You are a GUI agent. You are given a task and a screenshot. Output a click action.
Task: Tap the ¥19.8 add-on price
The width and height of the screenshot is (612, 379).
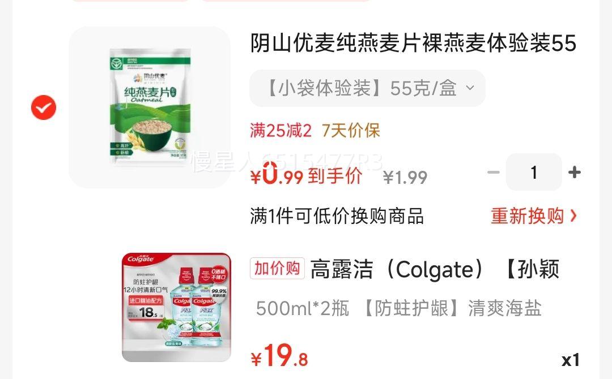[279, 356]
